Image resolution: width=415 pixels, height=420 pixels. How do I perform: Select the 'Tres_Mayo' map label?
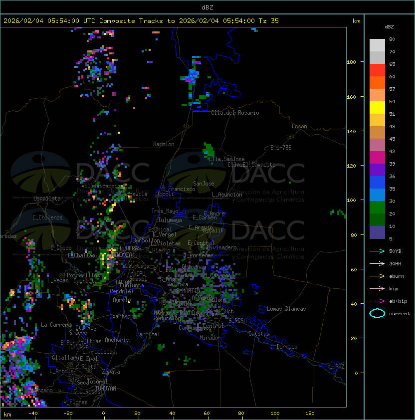165,211
